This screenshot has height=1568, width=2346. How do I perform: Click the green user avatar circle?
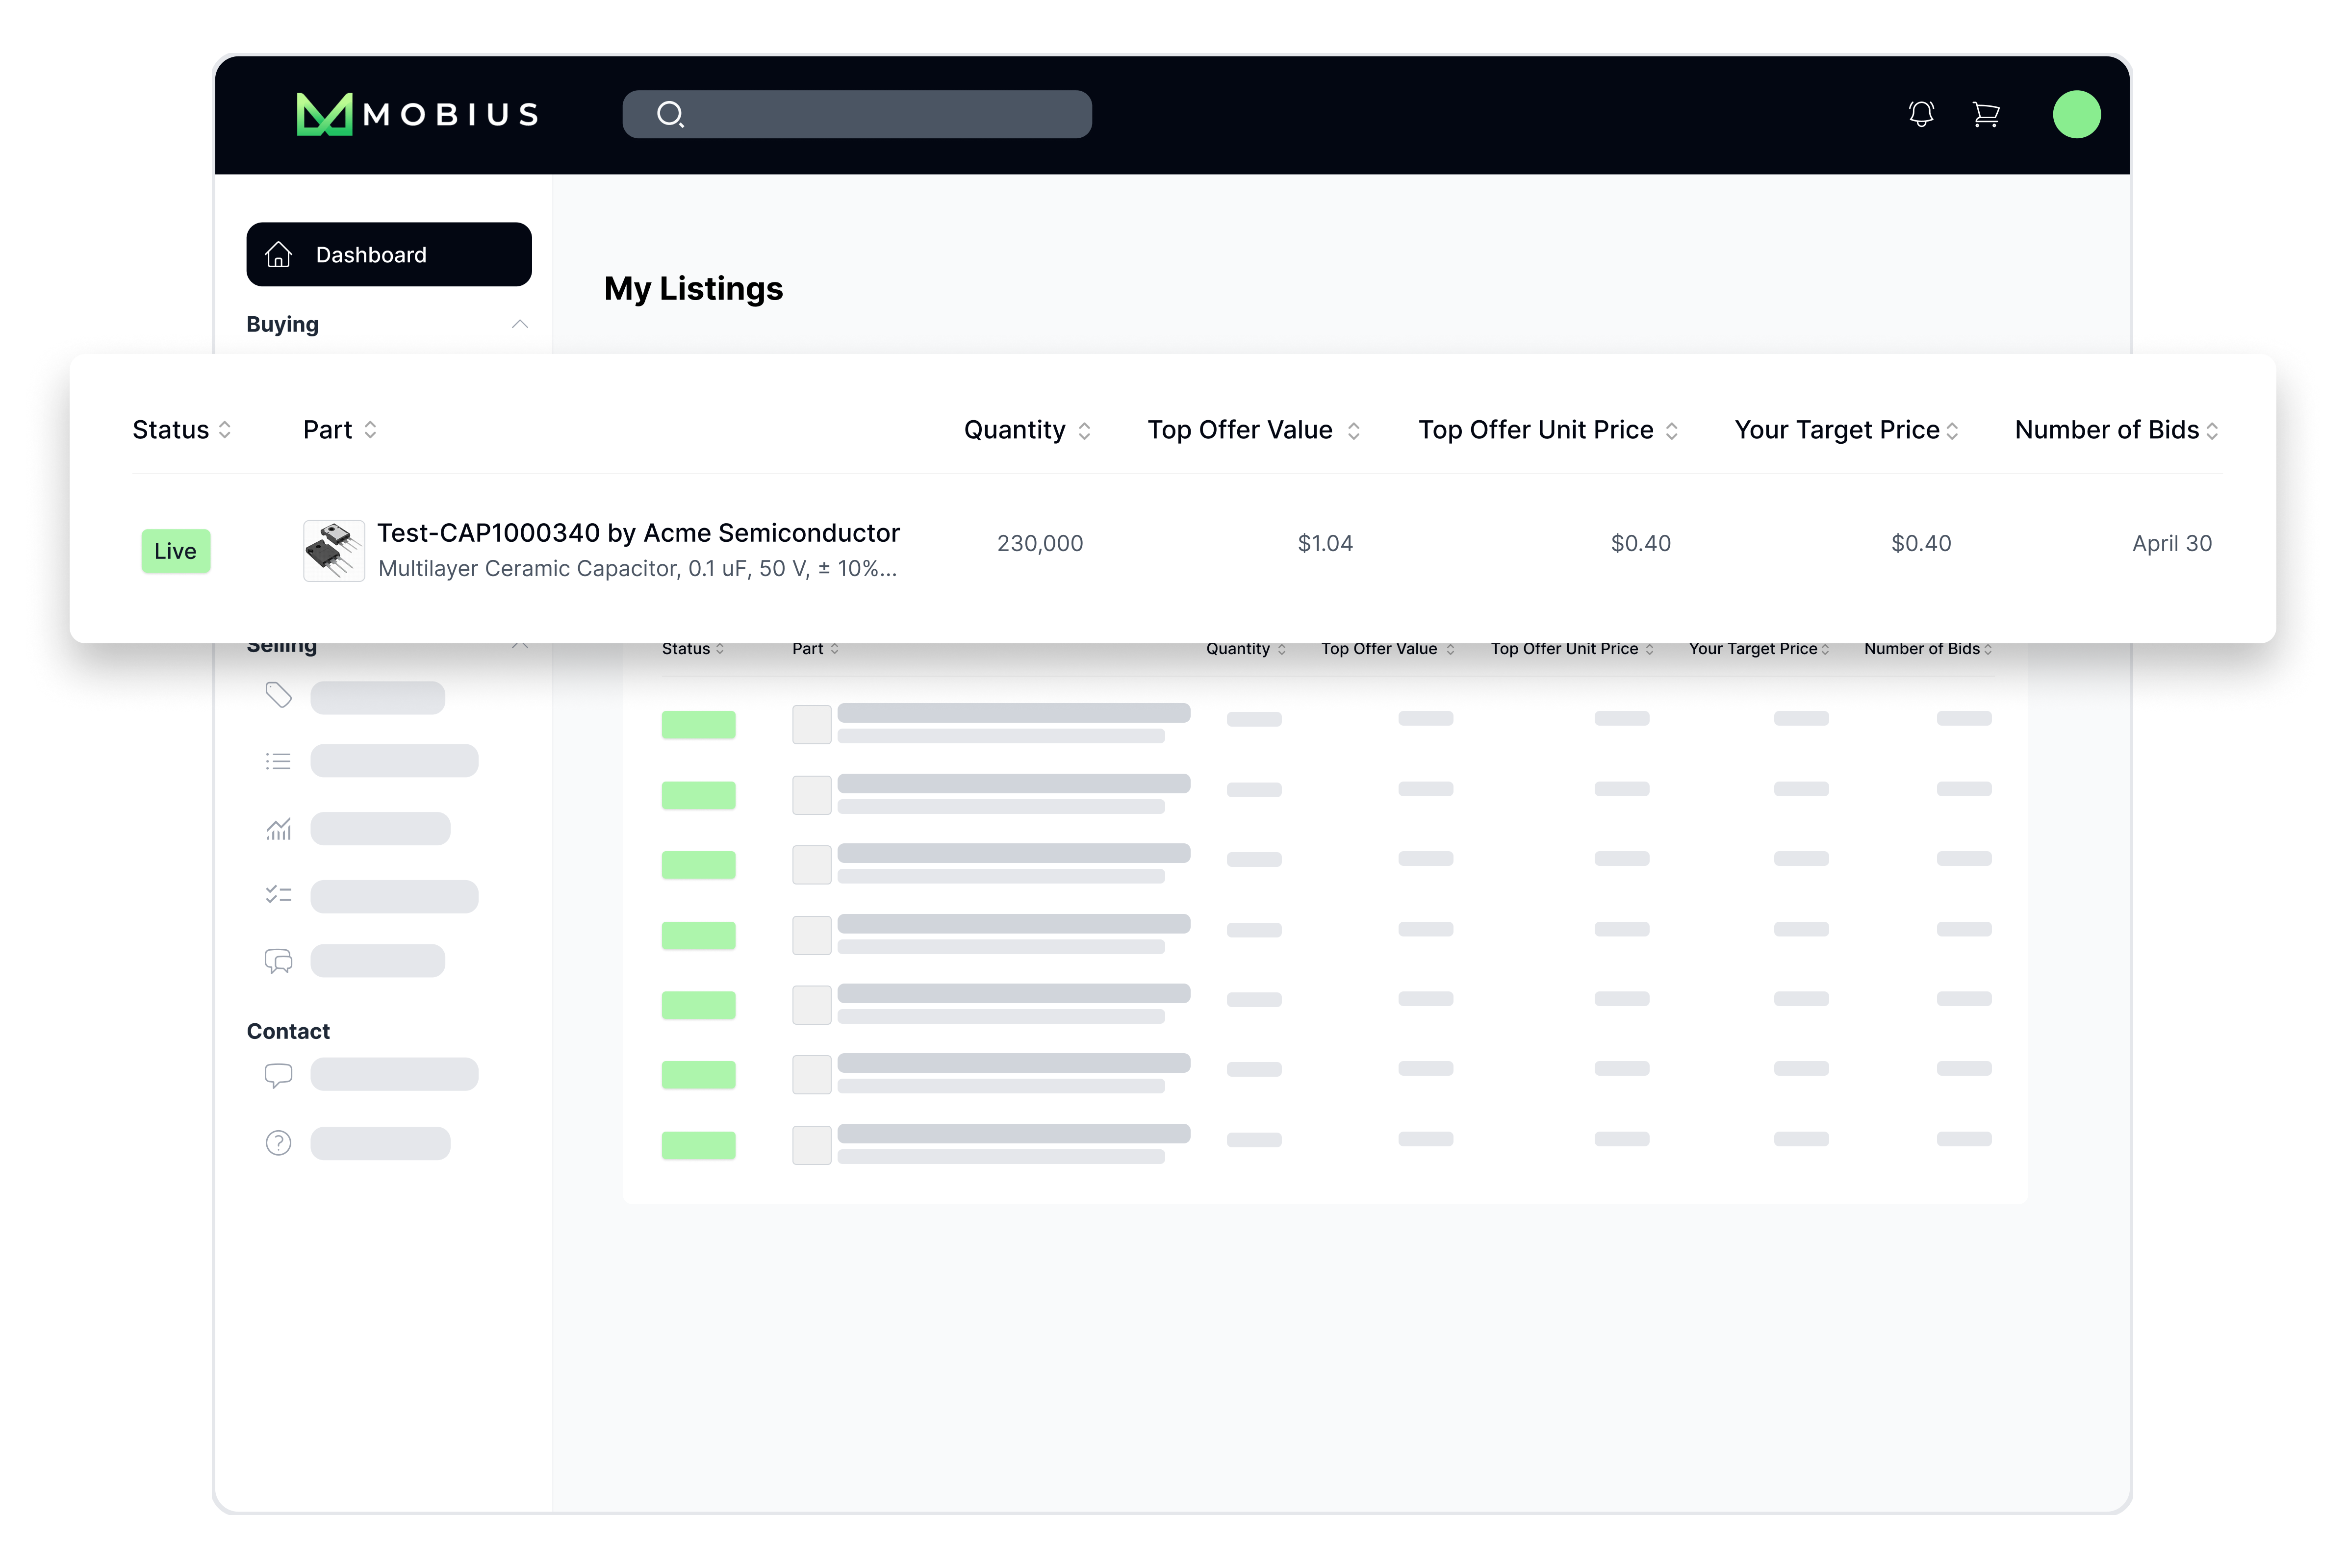point(2076,114)
